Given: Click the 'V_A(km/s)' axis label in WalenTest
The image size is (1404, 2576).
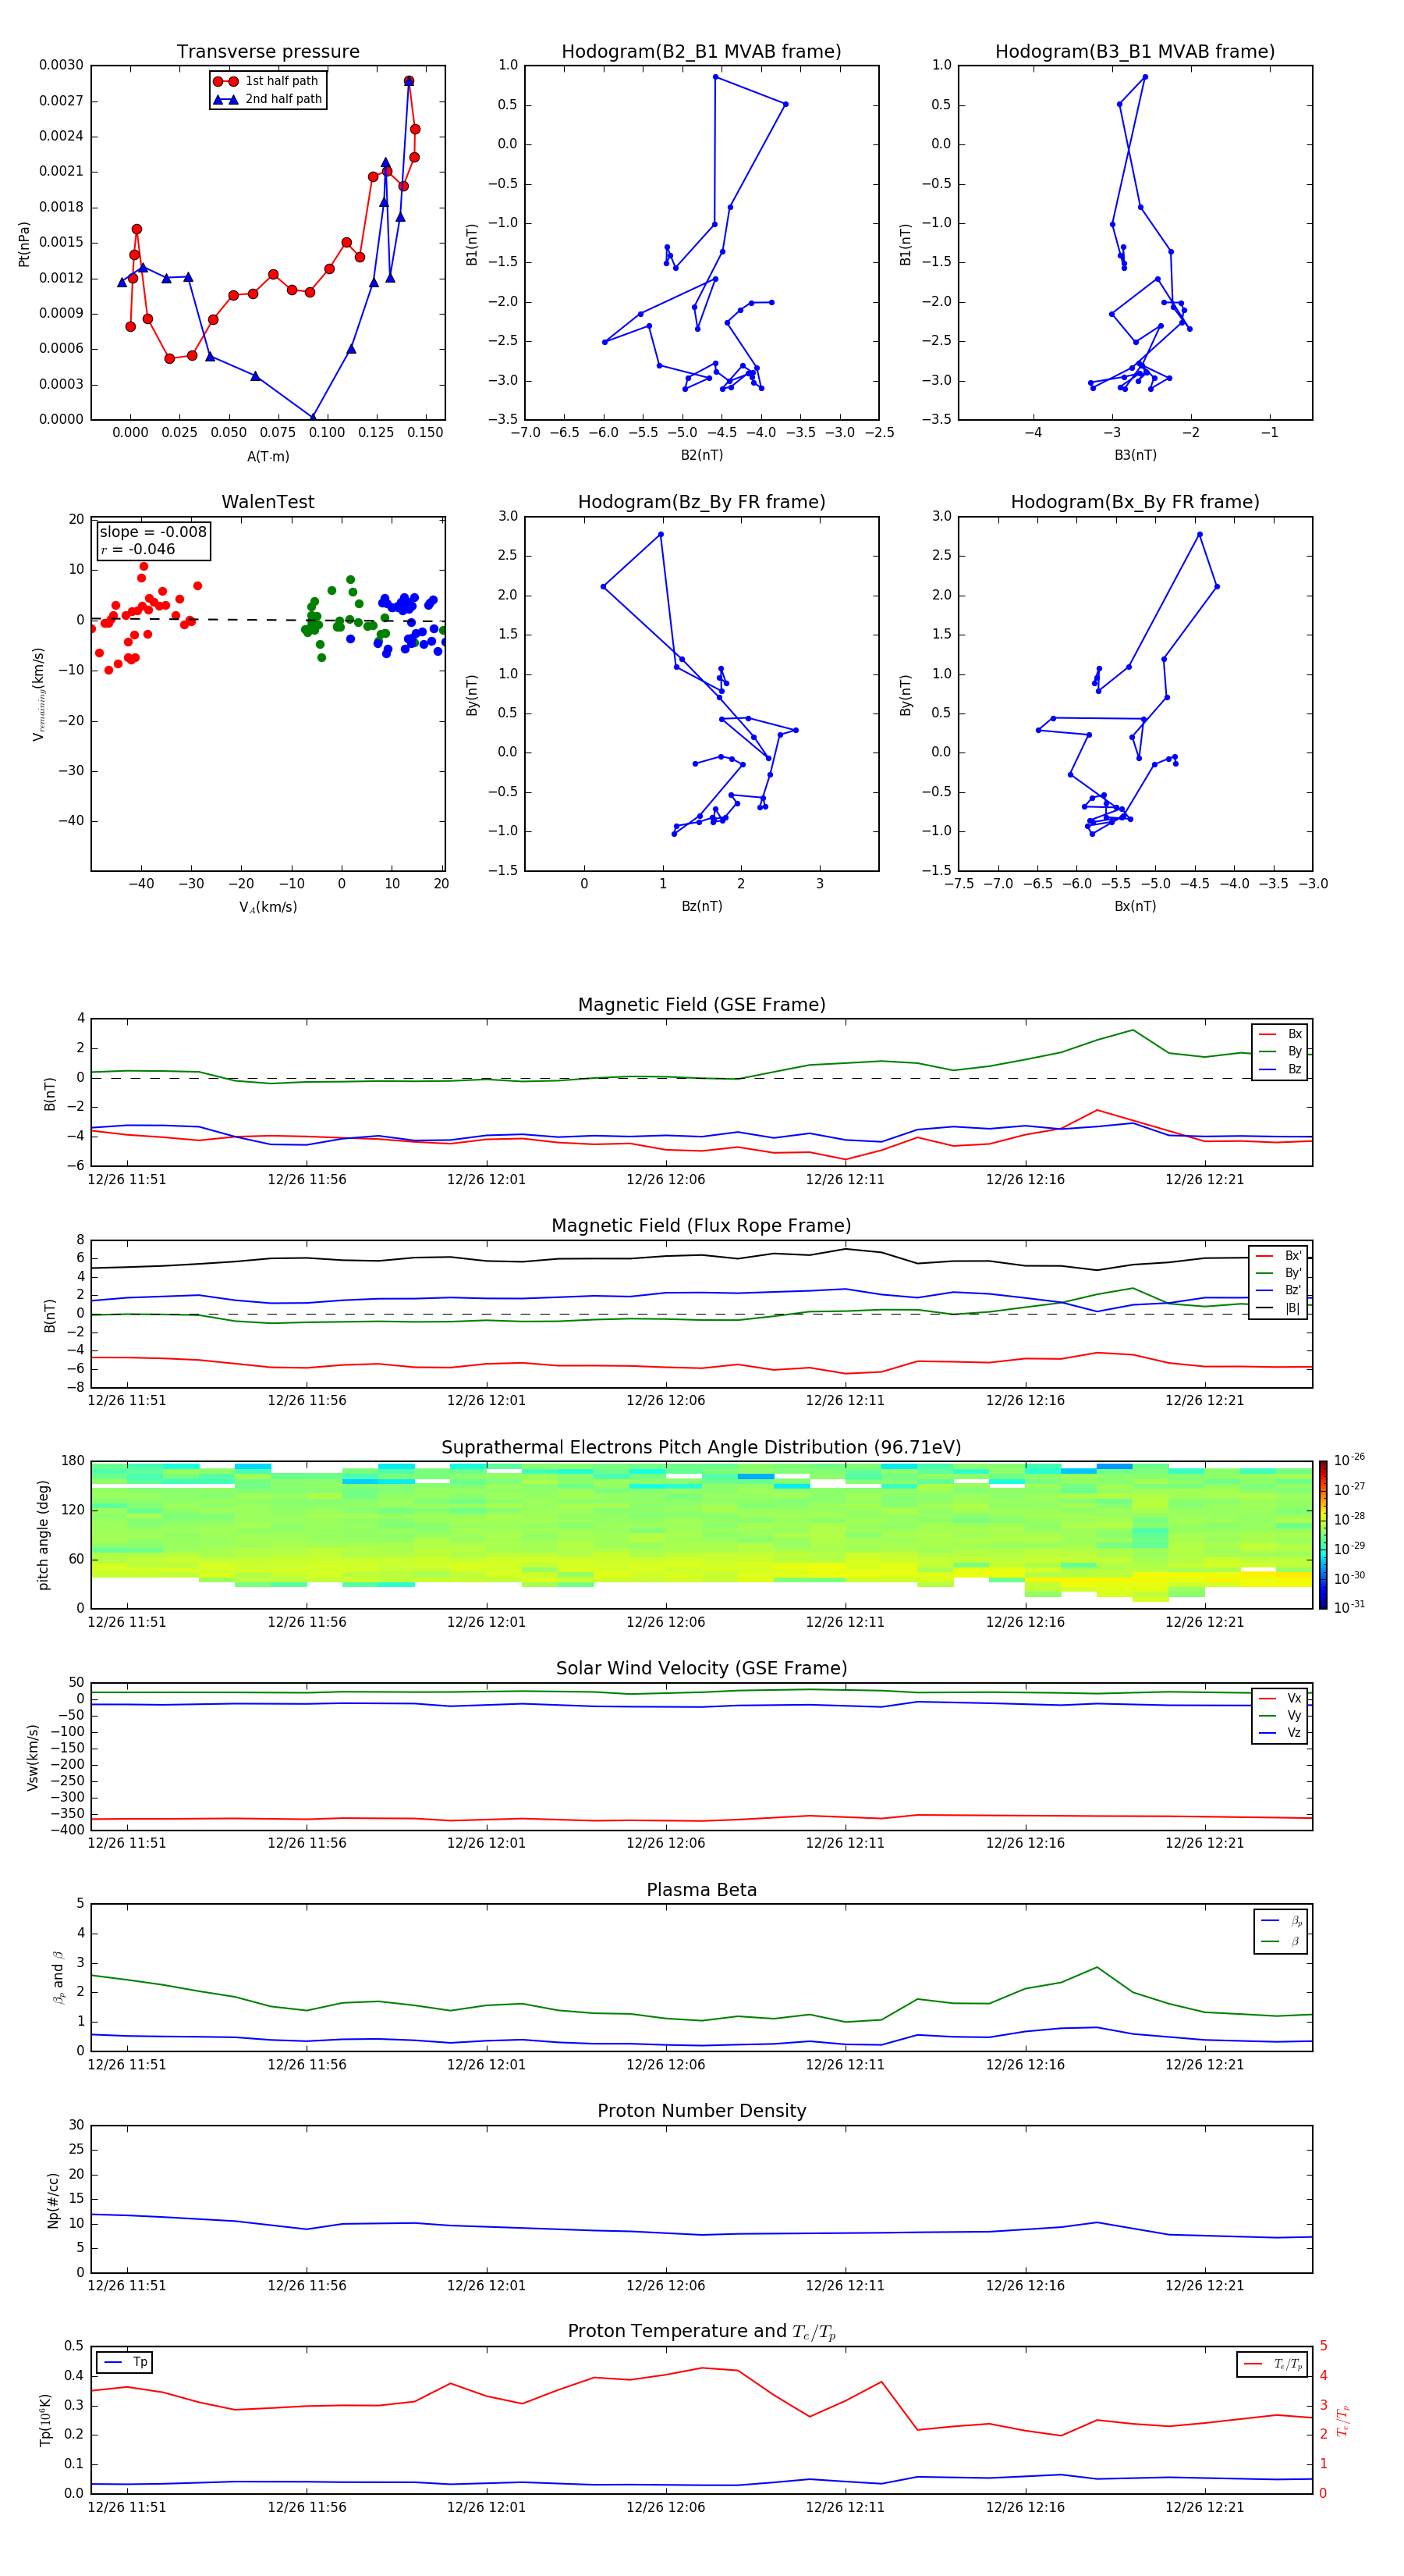Looking at the screenshot, I should 268,907.
